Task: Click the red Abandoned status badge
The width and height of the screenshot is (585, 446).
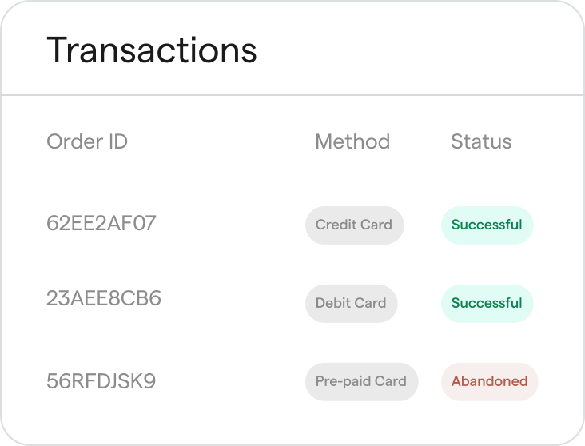Action: pyautogui.click(x=489, y=381)
